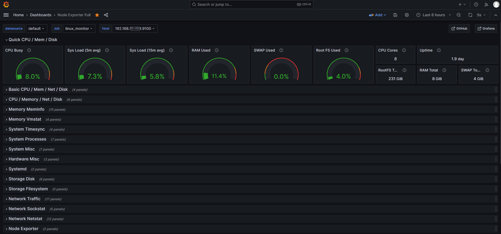Image resolution: width=501 pixels, height=234 pixels.
Task: Refresh the dashboard now
Action: point(470,15)
